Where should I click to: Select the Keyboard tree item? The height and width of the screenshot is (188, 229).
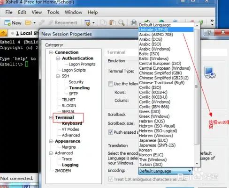(72, 123)
